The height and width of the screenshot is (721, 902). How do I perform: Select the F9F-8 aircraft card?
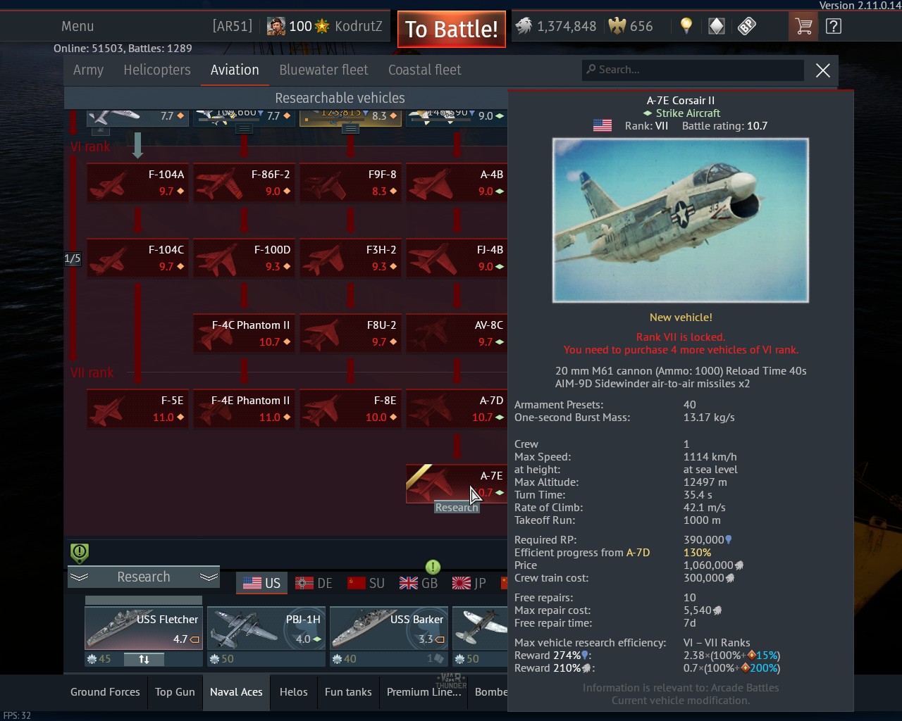click(x=351, y=183)
